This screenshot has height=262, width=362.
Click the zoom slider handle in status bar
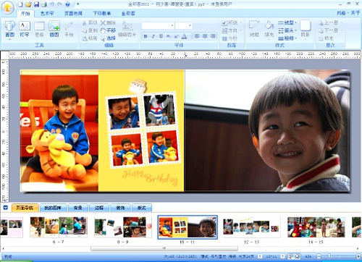coord(329,256)
